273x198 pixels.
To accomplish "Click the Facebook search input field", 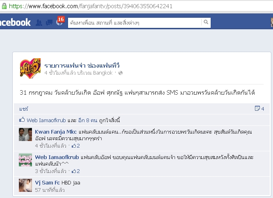I will [x=134, y=23].
